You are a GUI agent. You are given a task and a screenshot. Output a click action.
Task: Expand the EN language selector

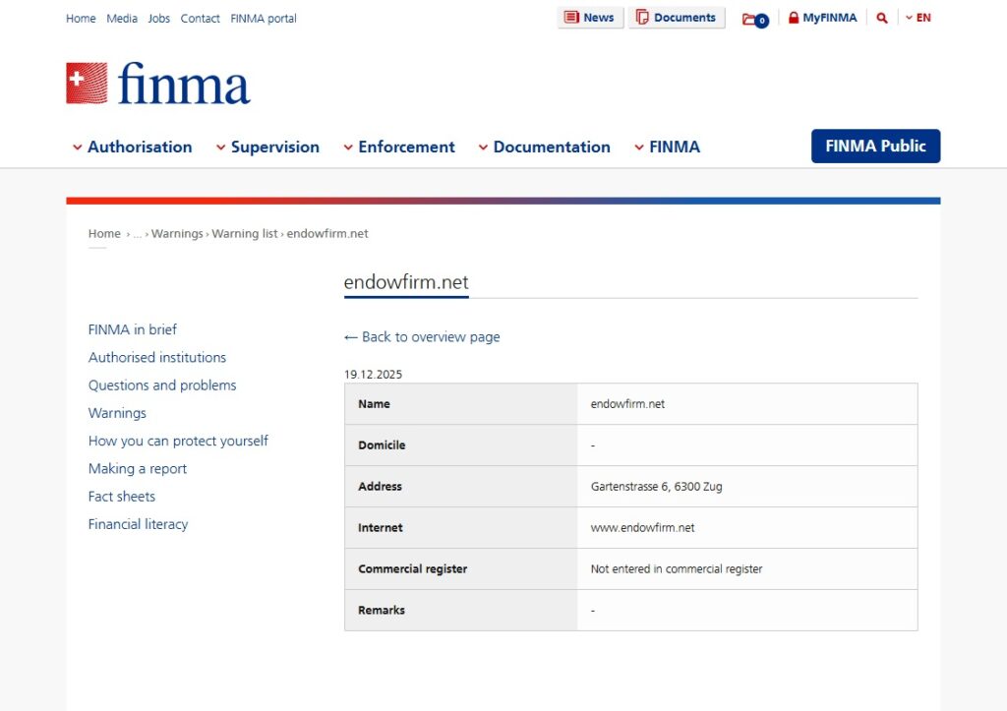pyautogui.click(x=919, y=17)
